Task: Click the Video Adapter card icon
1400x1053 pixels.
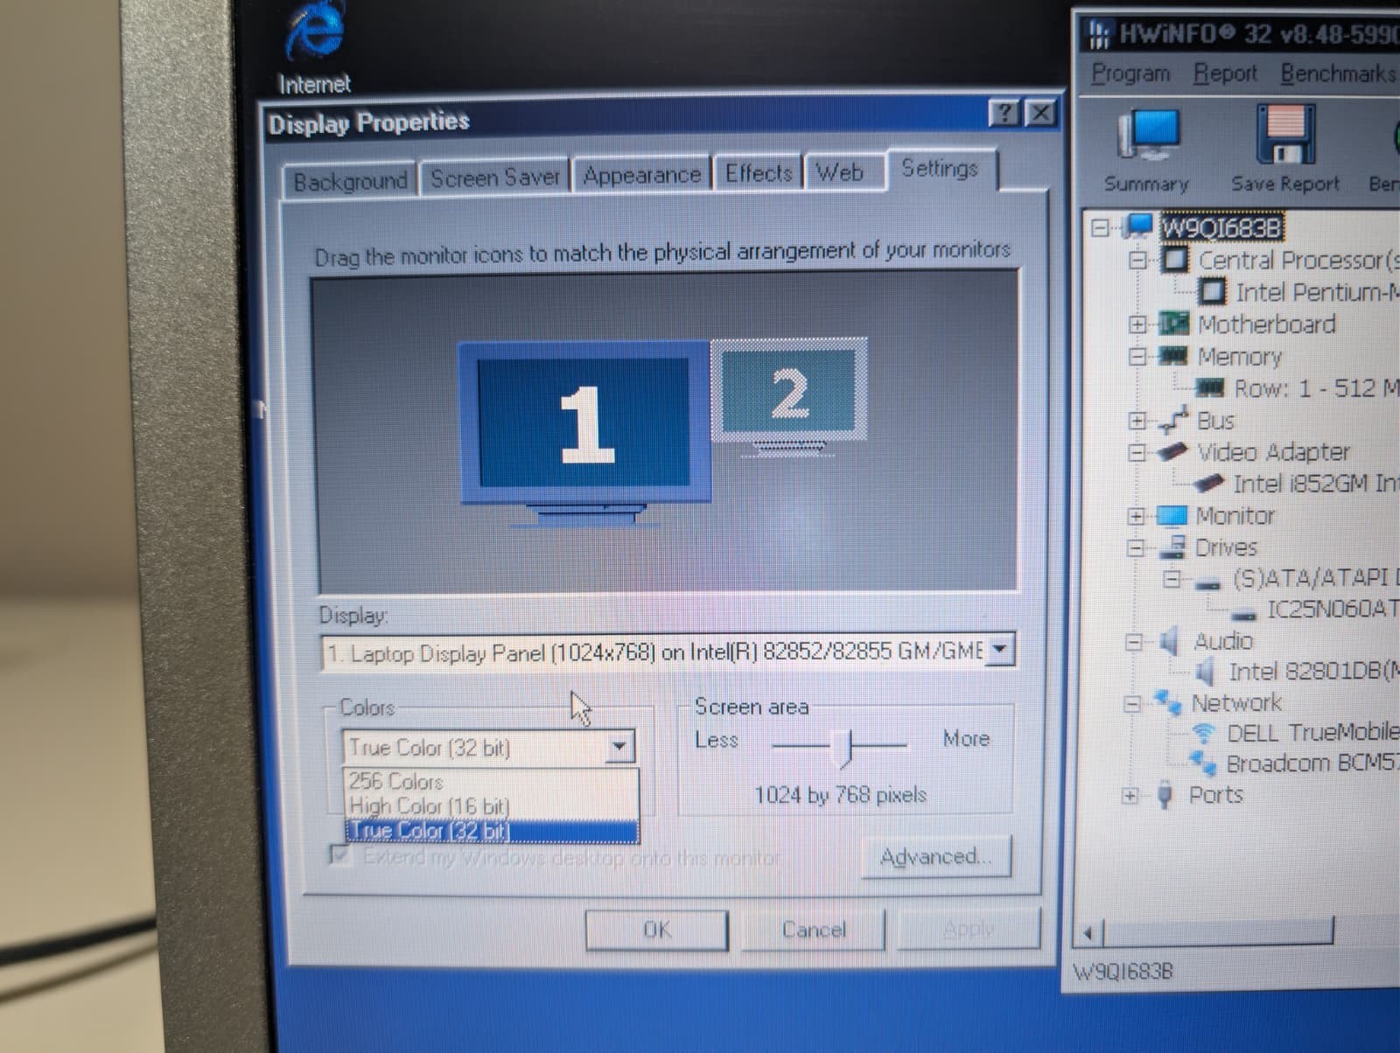Action: (x=1172, y=451)
